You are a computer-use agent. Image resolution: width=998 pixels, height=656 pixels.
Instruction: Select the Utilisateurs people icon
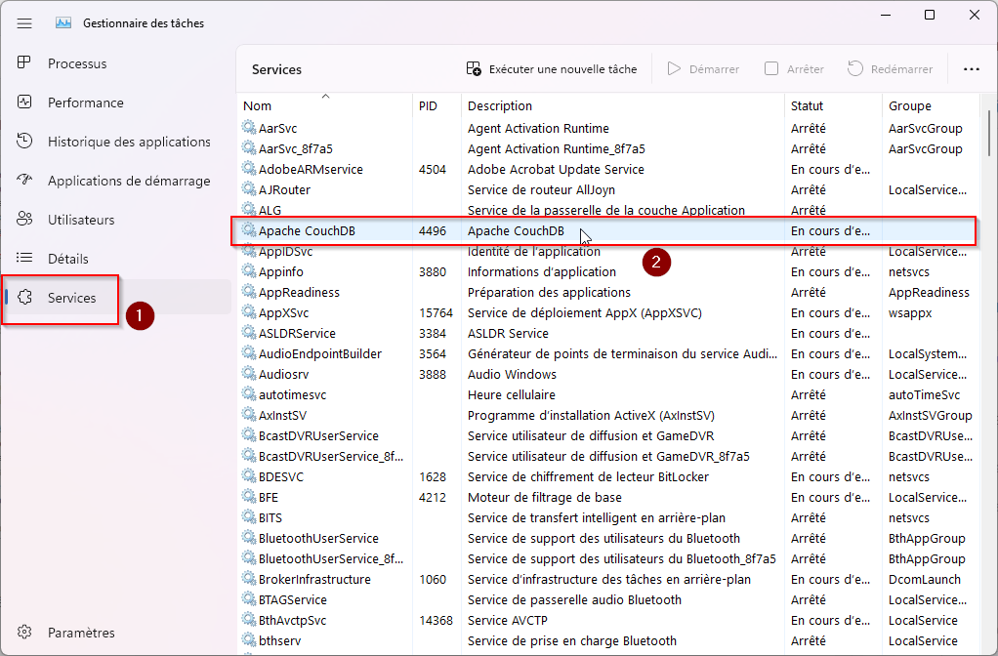[24, 219]
